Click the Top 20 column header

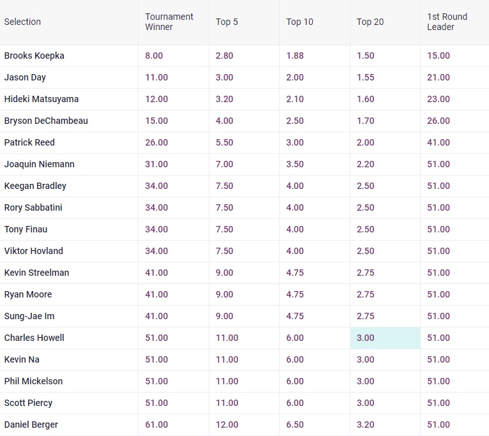click(x=370, y=22)
